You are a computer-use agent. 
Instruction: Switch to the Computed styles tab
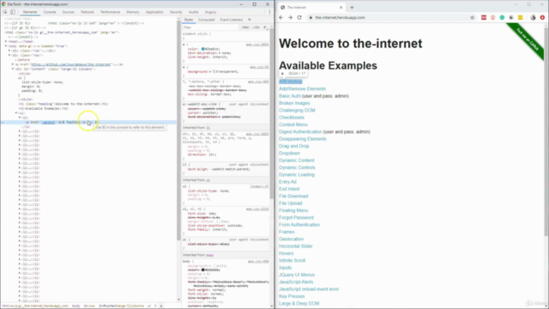[207, 20]
